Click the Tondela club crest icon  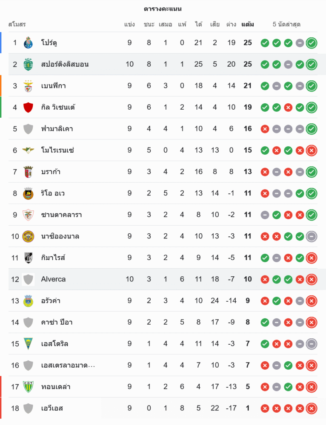point(28,387)
